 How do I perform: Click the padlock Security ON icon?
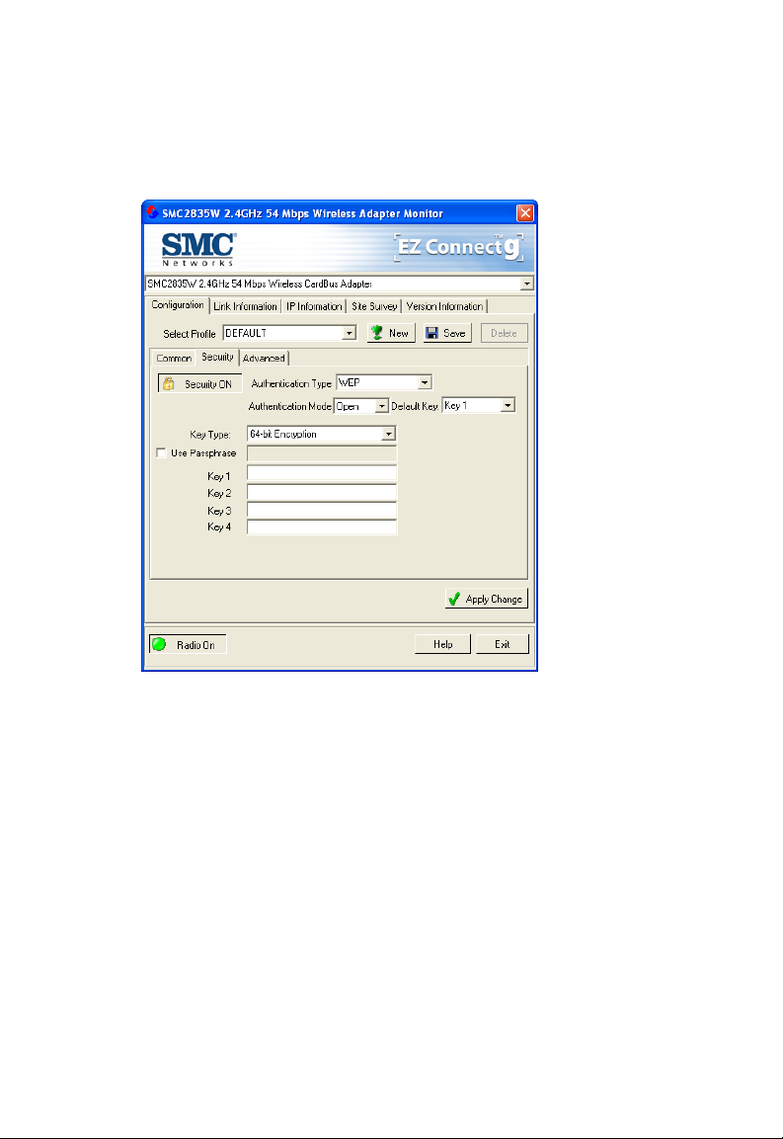(x=169, y=383)
